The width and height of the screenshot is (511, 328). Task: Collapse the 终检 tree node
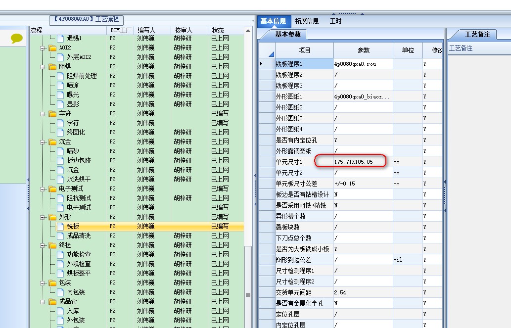43,245
